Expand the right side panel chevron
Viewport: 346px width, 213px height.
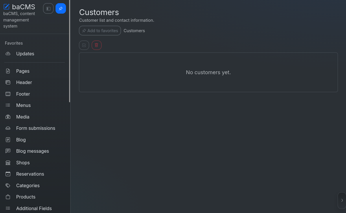click(x=342, y=201)
